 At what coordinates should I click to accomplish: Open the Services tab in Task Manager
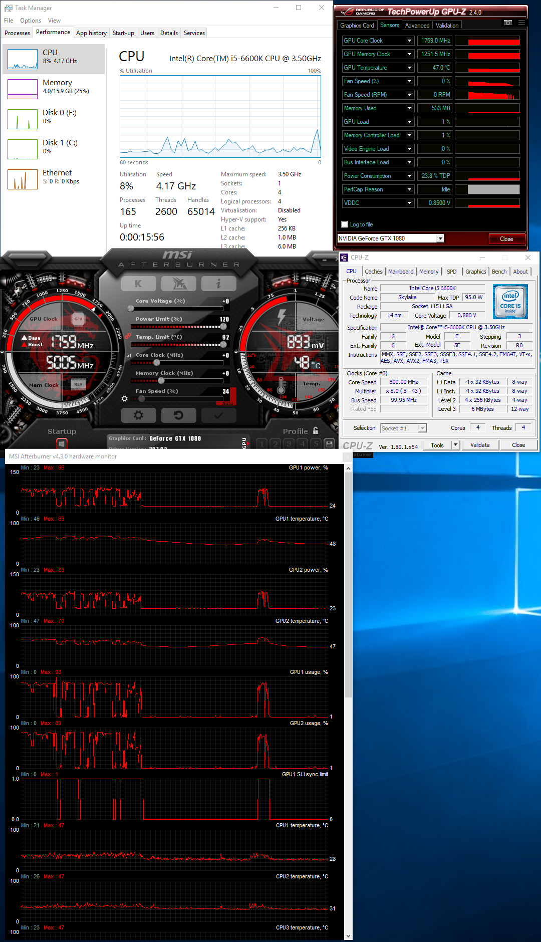(x=194, y=33)
